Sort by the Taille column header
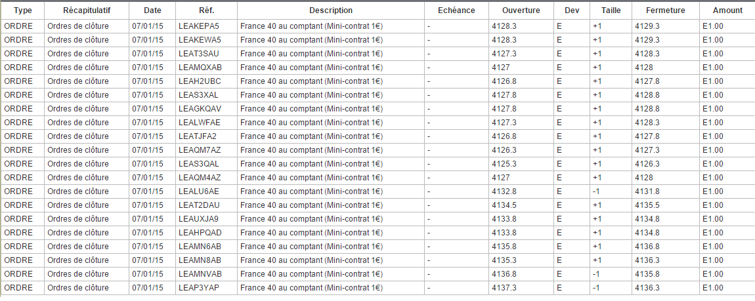The height and width of the screenshot is (301, 755). pos(610,10)
